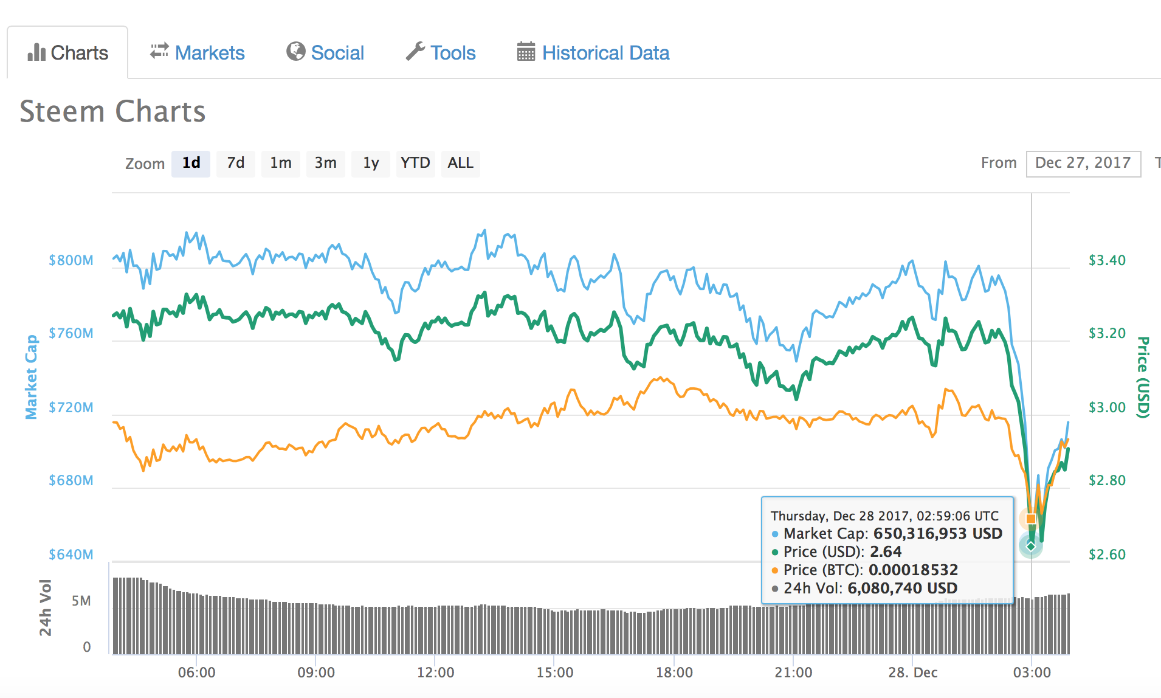This screenshot has width=1161, height=698.
Task: Select the 1d zoom range
Action: coord(191,164)
